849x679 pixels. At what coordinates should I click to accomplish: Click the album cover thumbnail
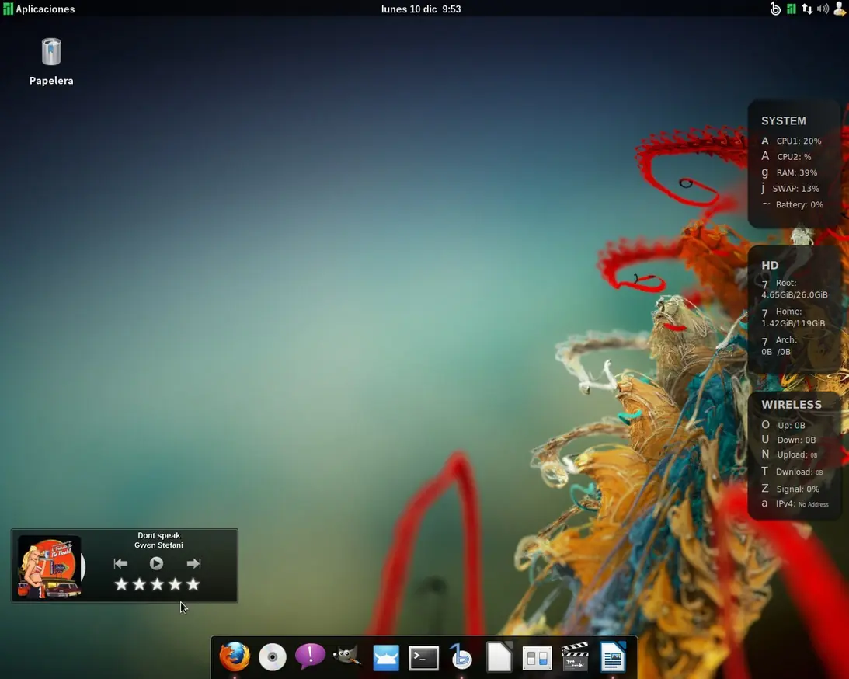pos(50,566)
